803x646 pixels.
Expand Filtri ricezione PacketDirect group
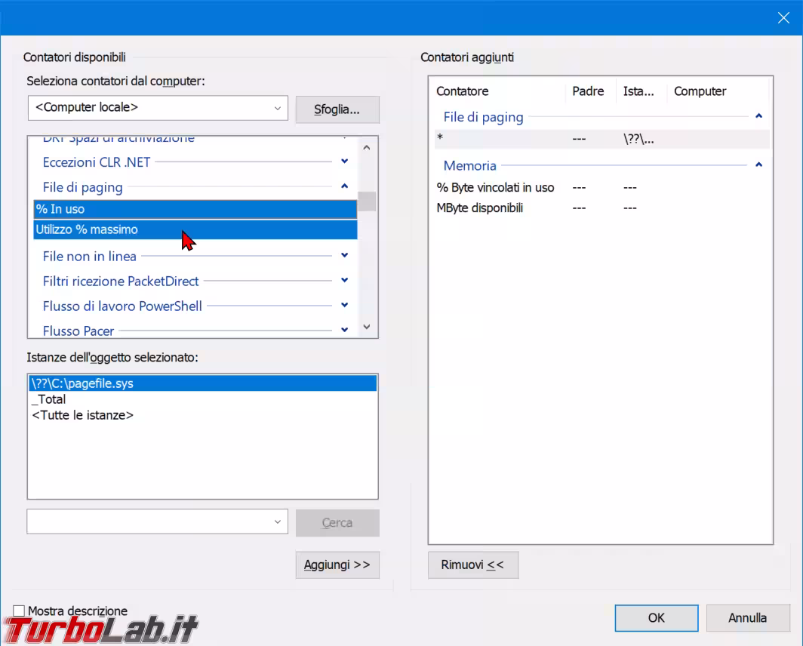344,281
